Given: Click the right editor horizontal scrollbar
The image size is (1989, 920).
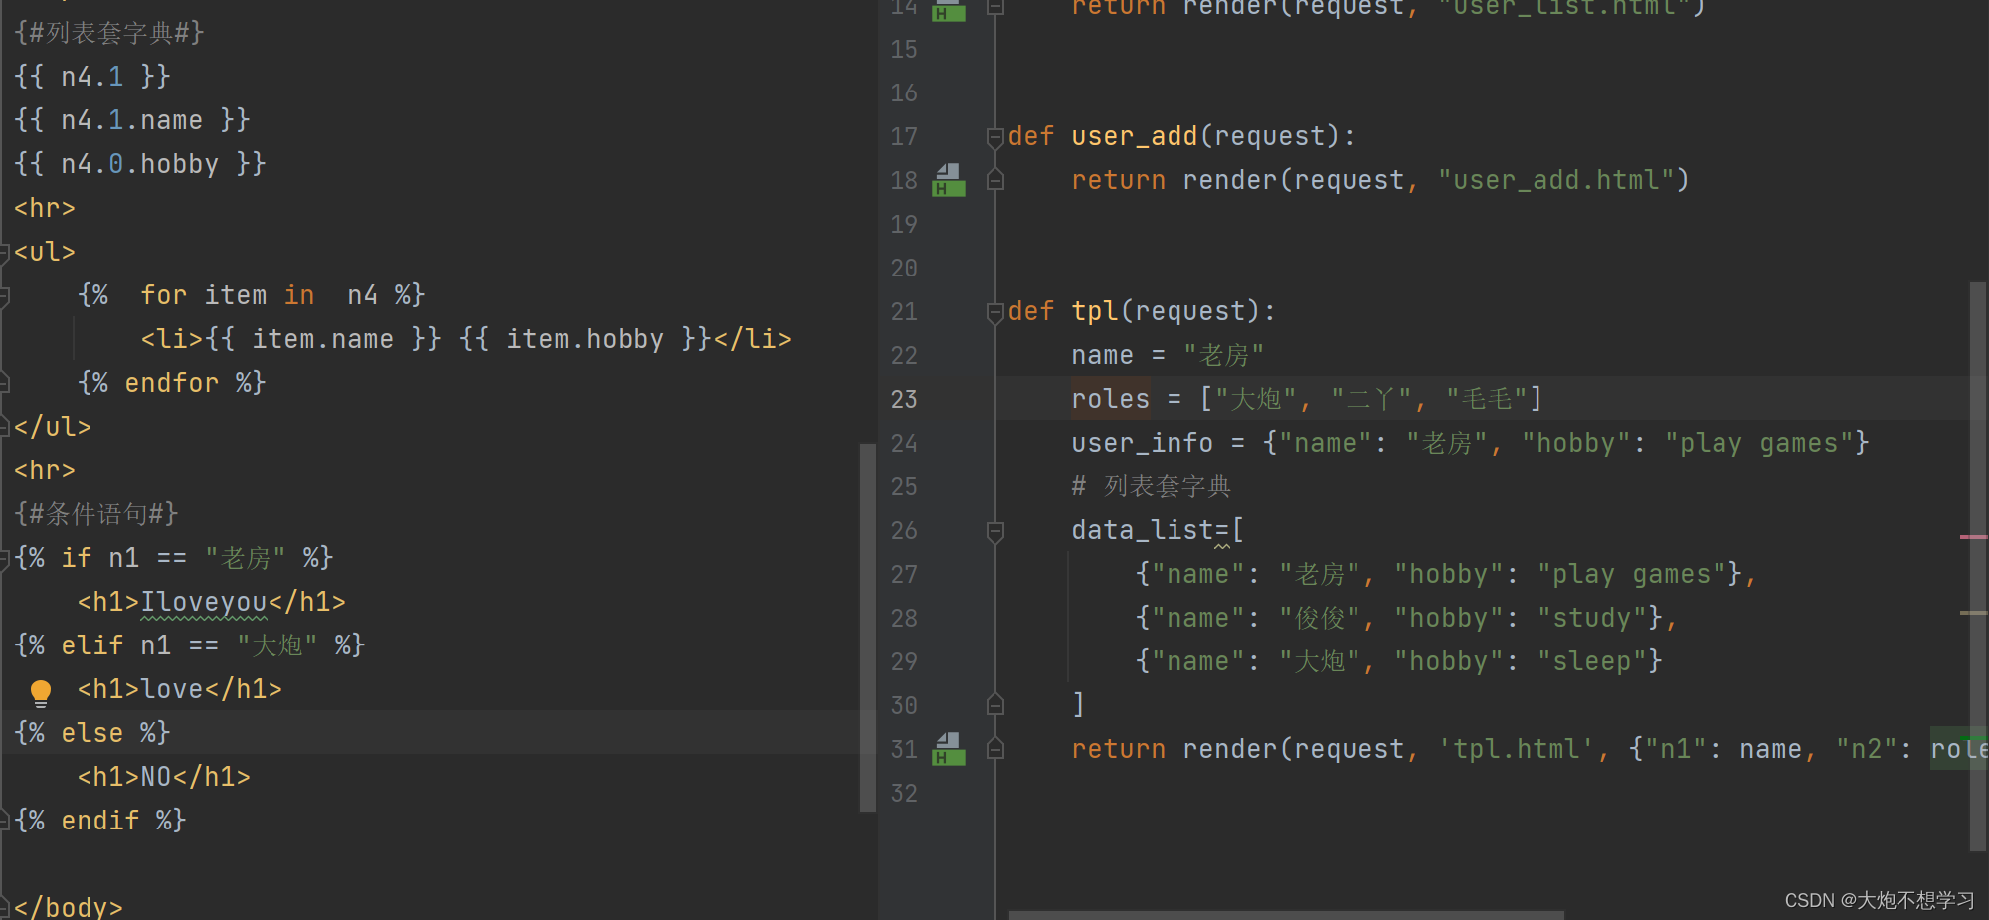Looking at the screenshot, I should tap(1287, 915).
